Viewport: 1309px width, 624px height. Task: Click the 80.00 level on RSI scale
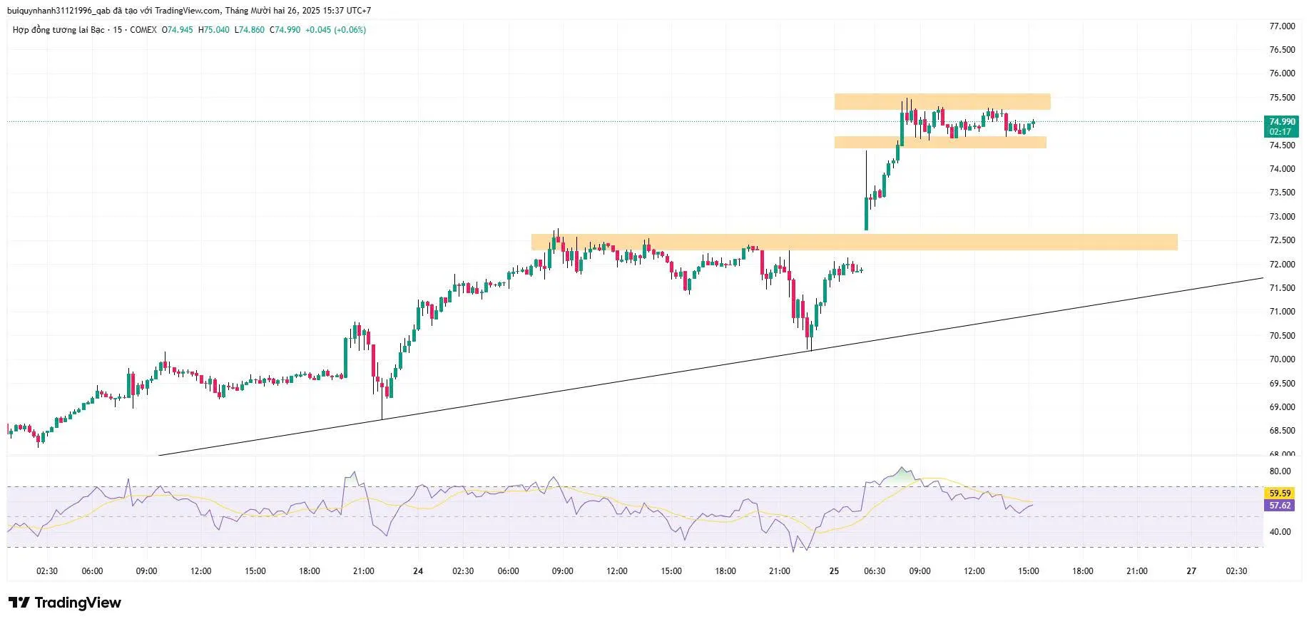click(x=1280, y=471)
